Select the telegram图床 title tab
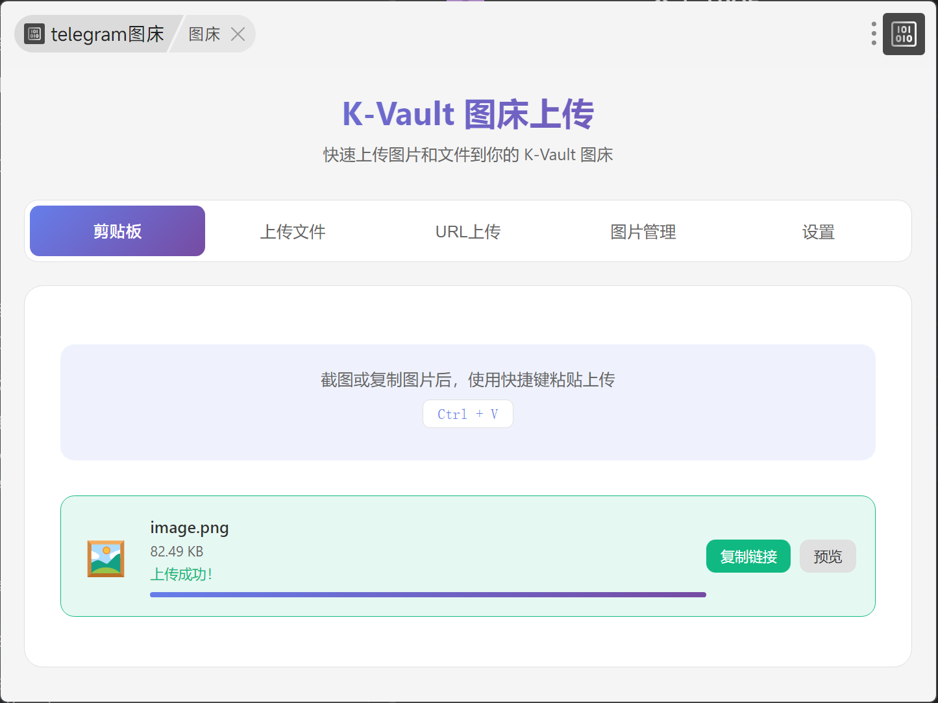 [107, 34]
